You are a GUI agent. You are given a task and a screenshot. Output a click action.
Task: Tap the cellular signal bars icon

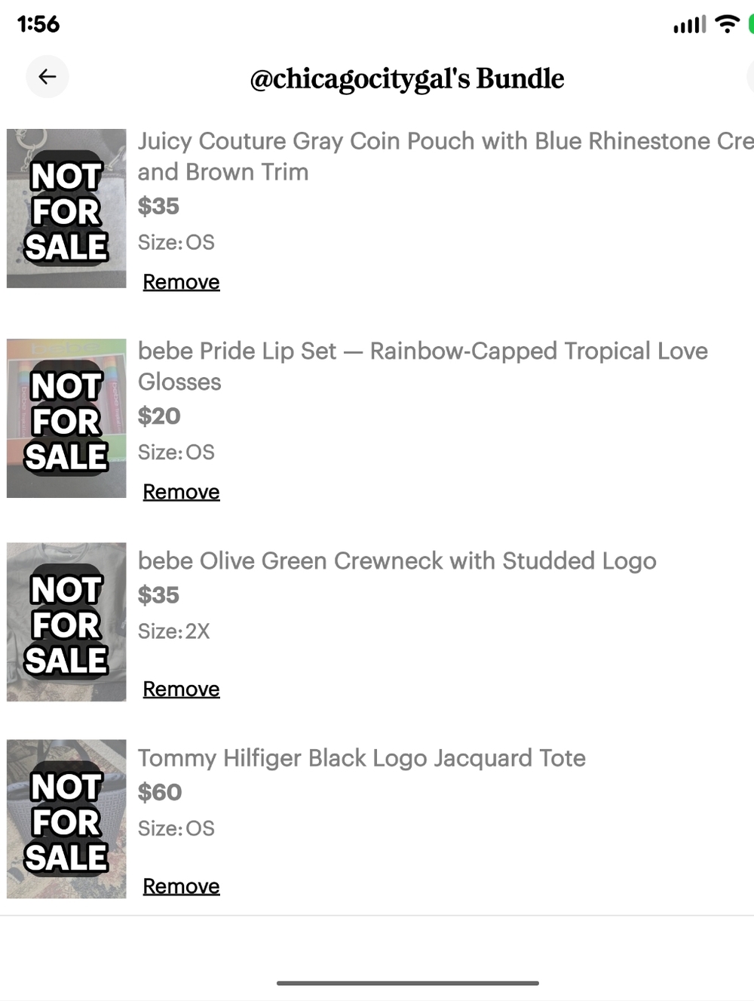689,25
